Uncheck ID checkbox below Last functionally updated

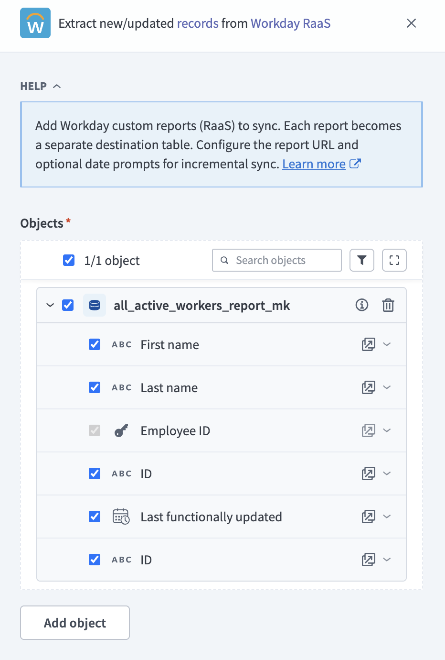click(95, 560)
